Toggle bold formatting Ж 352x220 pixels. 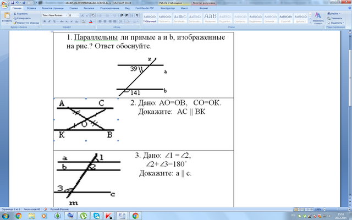point(44,21)
